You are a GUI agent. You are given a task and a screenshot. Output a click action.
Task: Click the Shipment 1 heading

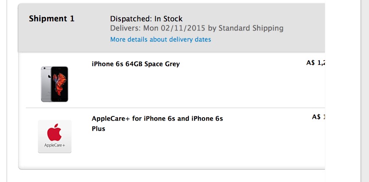51,19
